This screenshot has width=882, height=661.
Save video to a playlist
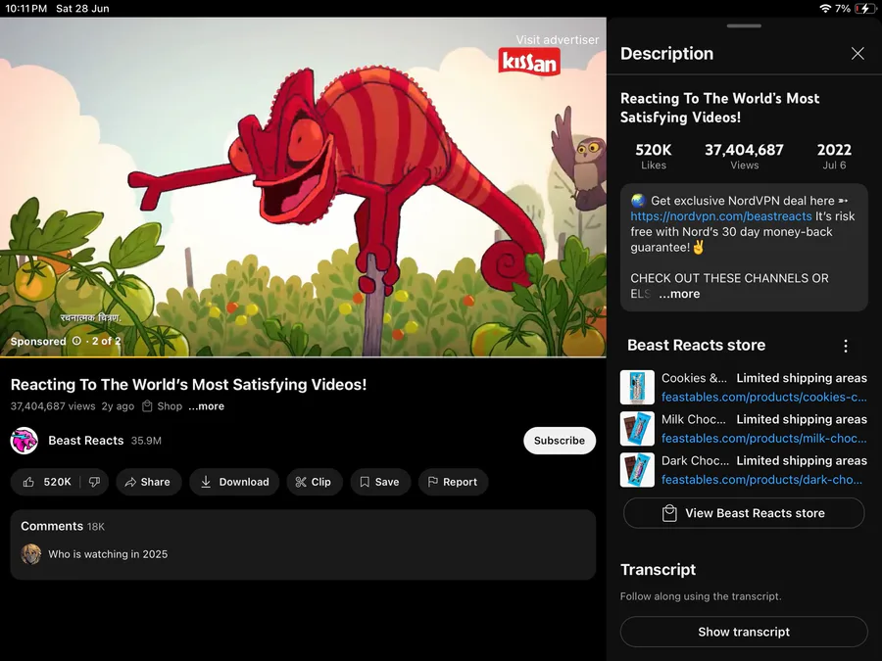coord(380,482)
